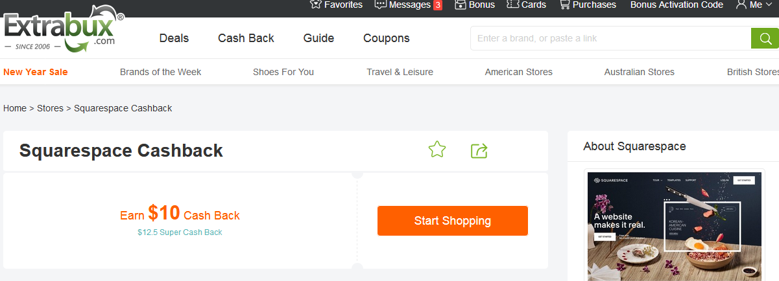Open Messages in the top bar
The image size is (779, 281).
(409, 5)
